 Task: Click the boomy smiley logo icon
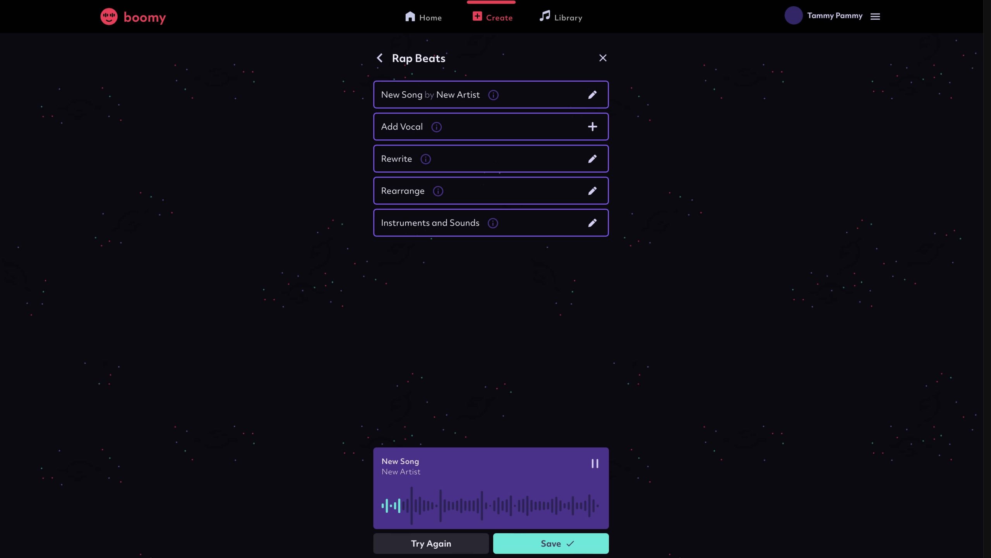(x=109, y=17)
